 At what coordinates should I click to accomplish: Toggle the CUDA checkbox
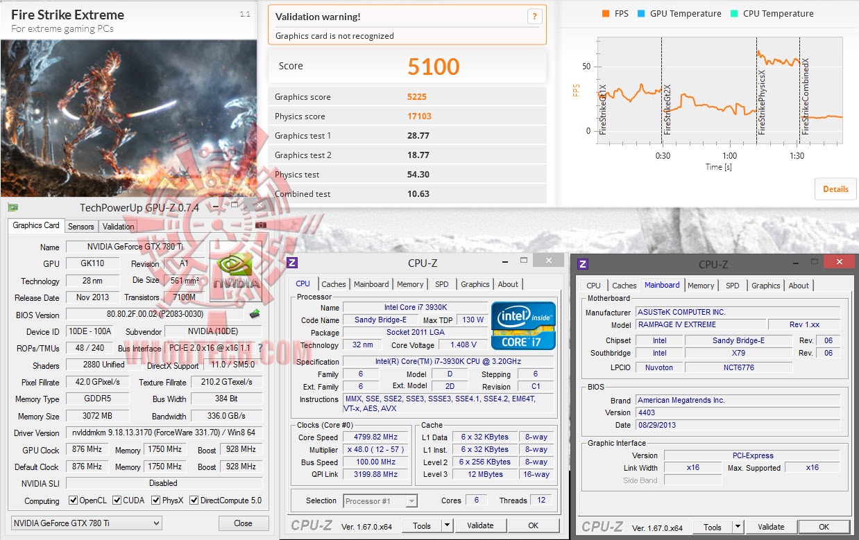(x=117, y=500)
